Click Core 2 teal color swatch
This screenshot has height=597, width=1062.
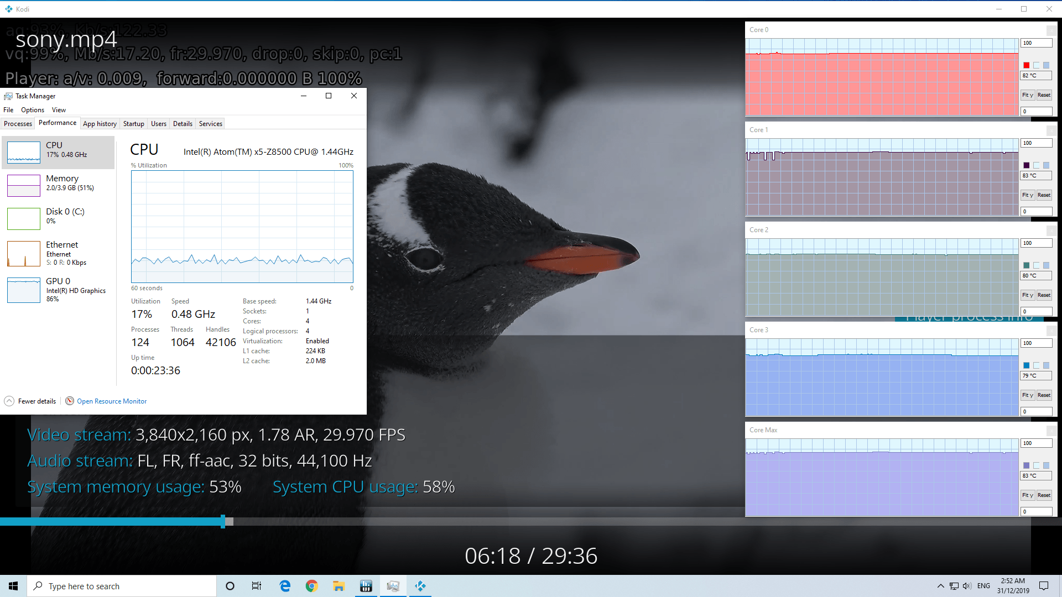pyautogui.click(x=1027, y=265)
